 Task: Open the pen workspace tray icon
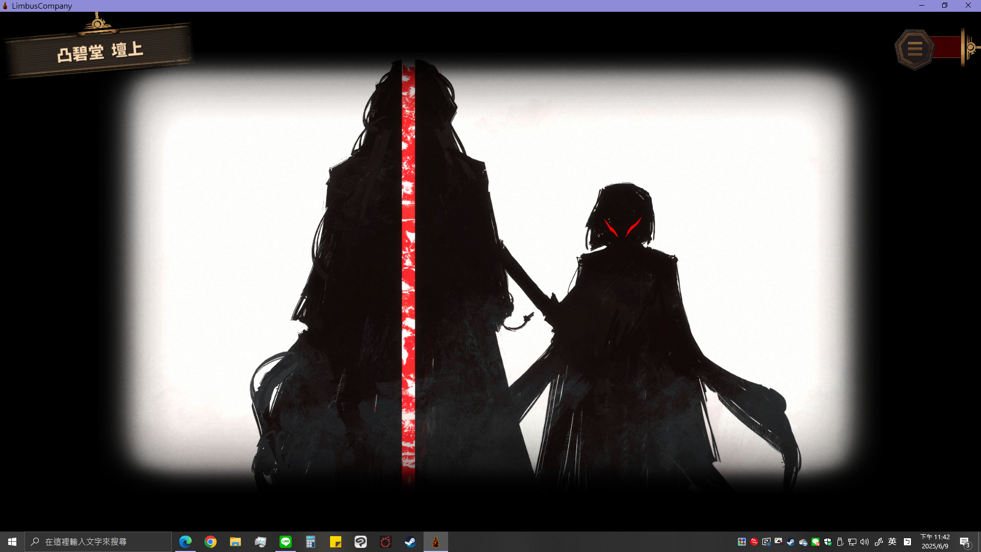coord(879,542)
